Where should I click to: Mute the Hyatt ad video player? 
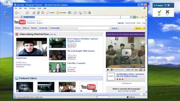coord(136,70)
